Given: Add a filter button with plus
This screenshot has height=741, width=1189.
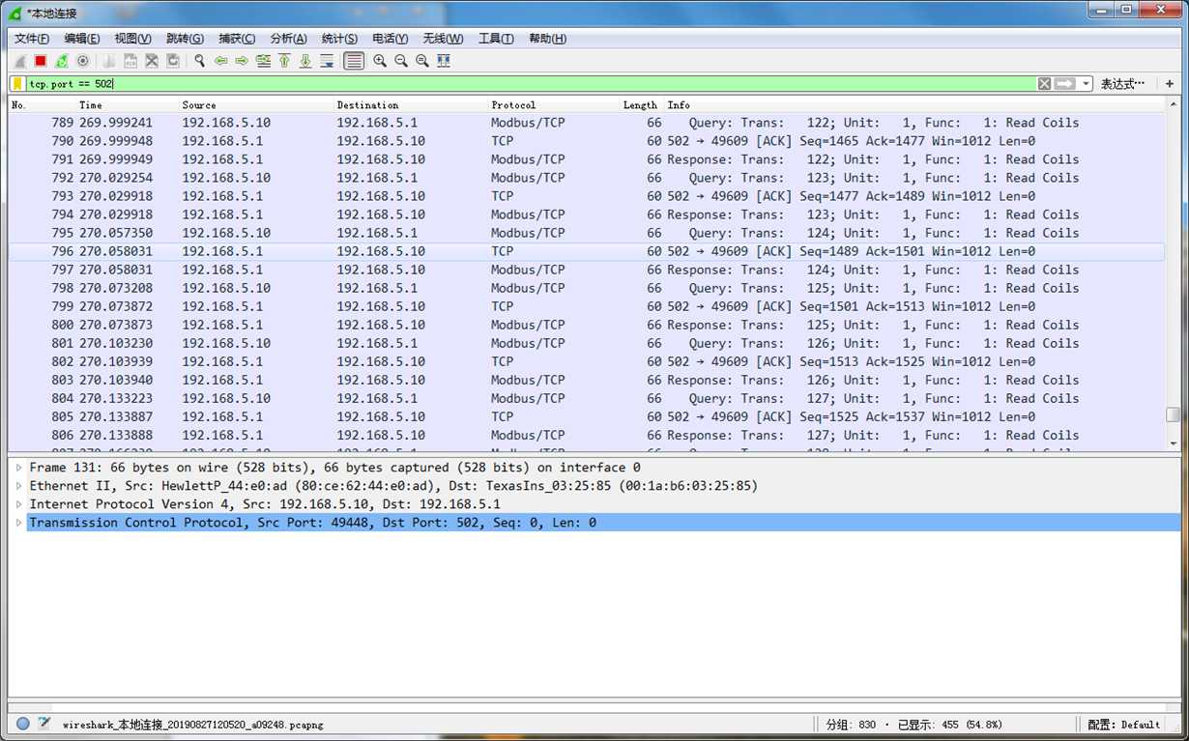Looking at the screenshot, I should (1170, 84).
